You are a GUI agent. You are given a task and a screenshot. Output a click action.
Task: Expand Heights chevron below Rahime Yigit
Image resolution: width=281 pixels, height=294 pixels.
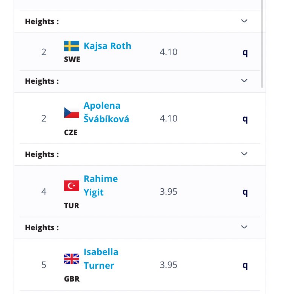[244, 227]
